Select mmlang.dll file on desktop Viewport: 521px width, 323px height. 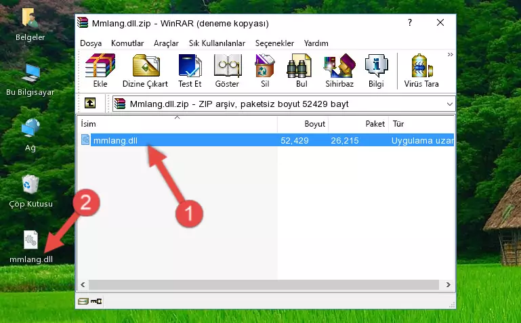coord(31,247)
